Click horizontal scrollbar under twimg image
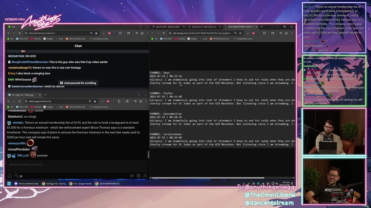This screenshot has width=371, height=208. (x=208, y=178)
